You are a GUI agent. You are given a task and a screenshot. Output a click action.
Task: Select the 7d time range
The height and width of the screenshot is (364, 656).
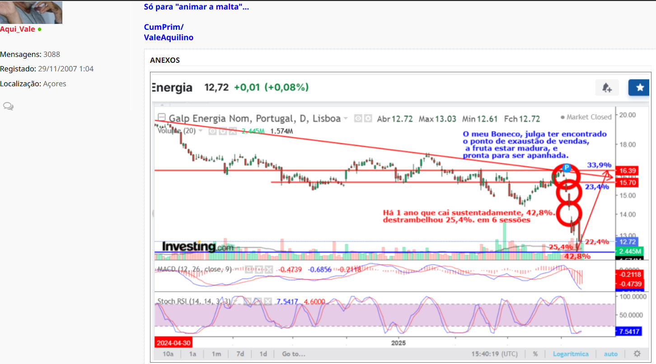240,354
